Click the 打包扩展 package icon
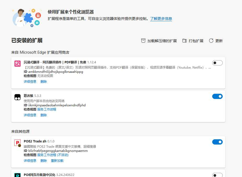The image size is (242, 177). coord(185,41)
